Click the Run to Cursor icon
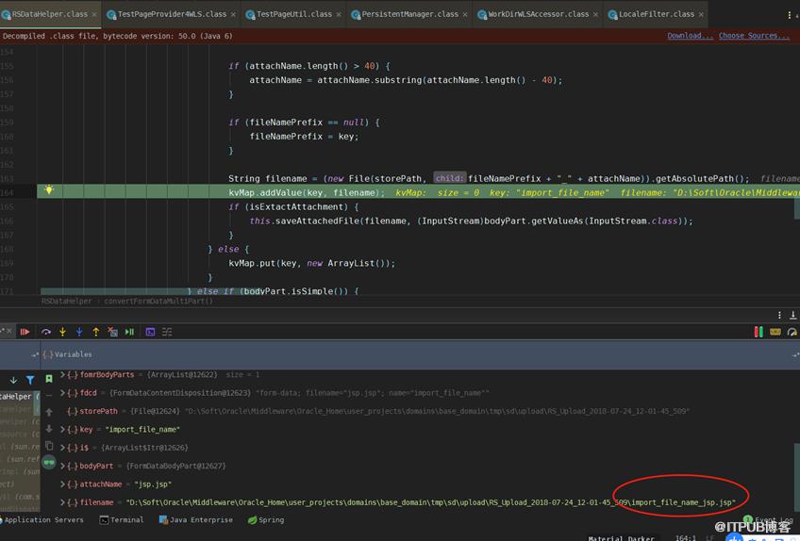This screenshot has height=541, width=800. (129, 332)
